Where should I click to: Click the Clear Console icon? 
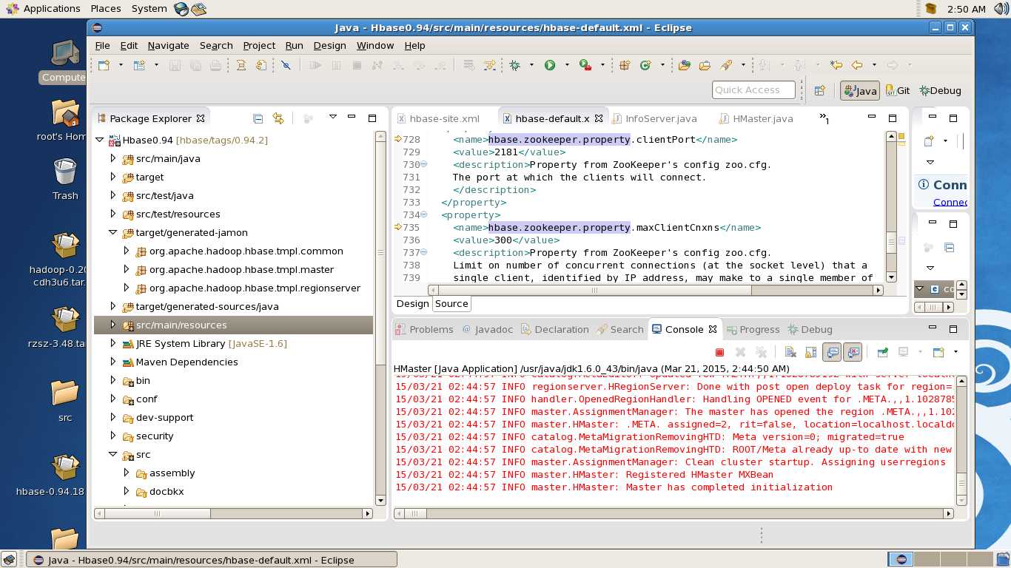tap(790, 353)
